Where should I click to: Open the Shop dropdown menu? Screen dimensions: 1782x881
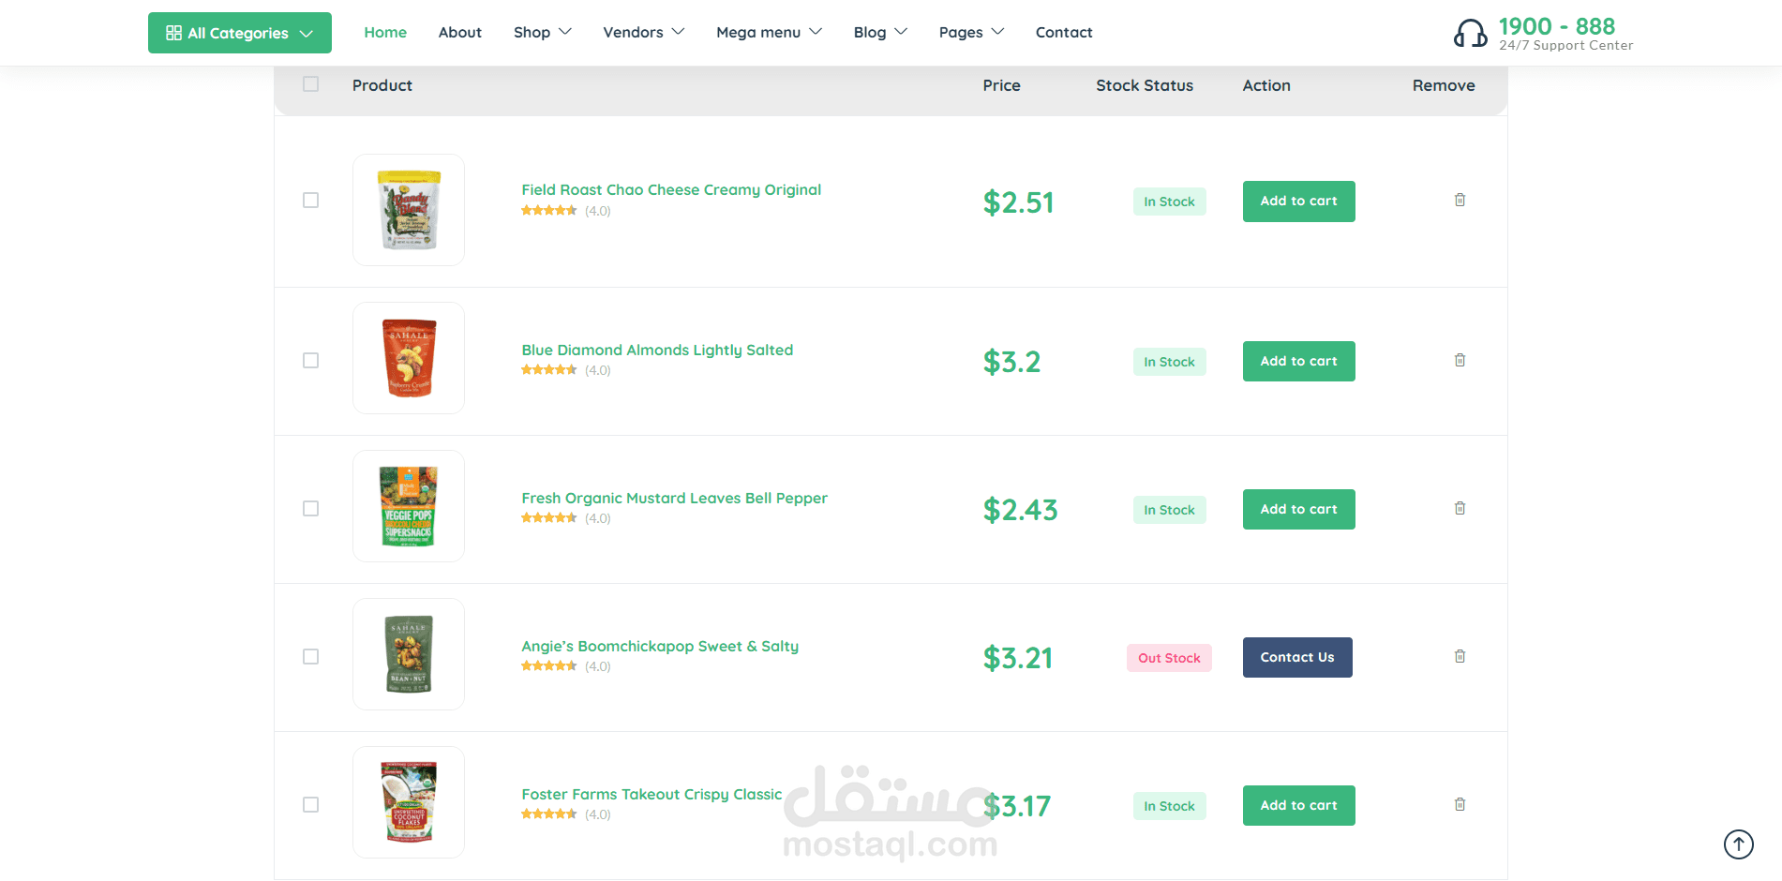click(542, 32)
